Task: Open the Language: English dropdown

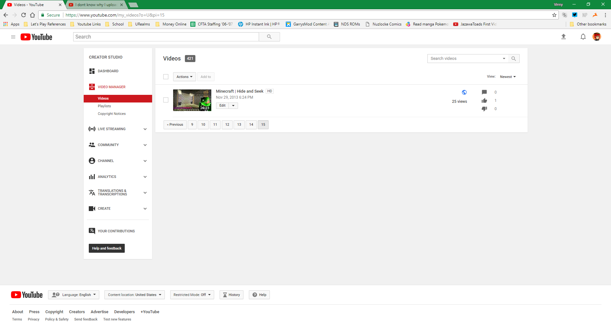Action: (x=74, y=295)
